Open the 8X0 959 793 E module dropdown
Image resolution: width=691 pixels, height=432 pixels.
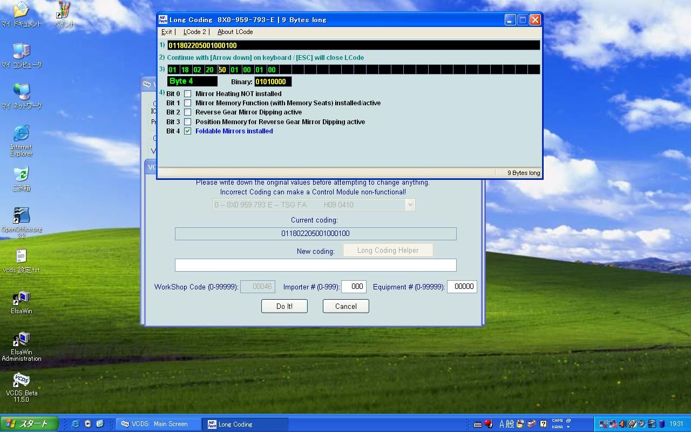click(x=410, y=205)
